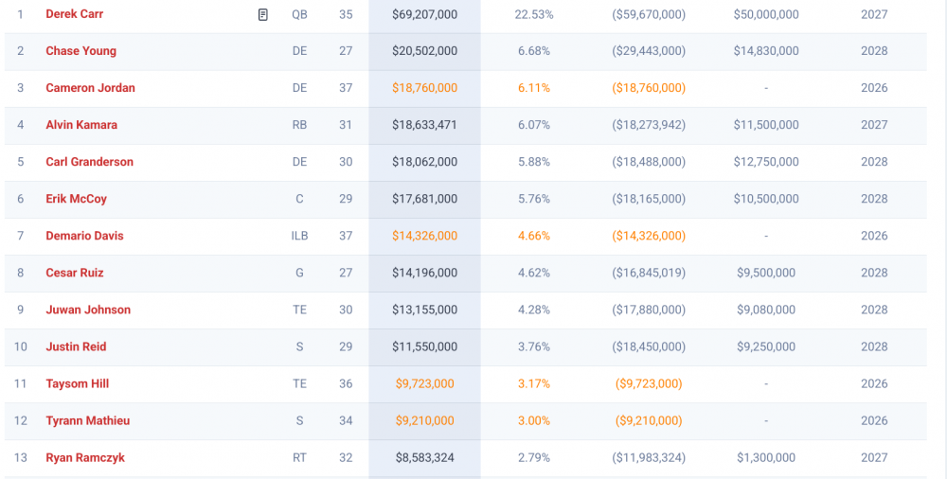Open Justin Reid's profile link

tap(76, 346)
